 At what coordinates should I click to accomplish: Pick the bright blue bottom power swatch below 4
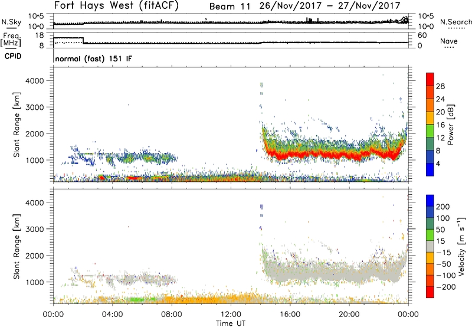pos(430,169)
